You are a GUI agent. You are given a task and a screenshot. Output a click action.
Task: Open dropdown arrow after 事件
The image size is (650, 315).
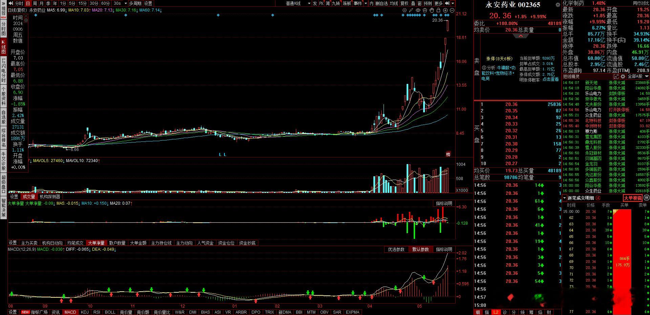coord(366,3)
